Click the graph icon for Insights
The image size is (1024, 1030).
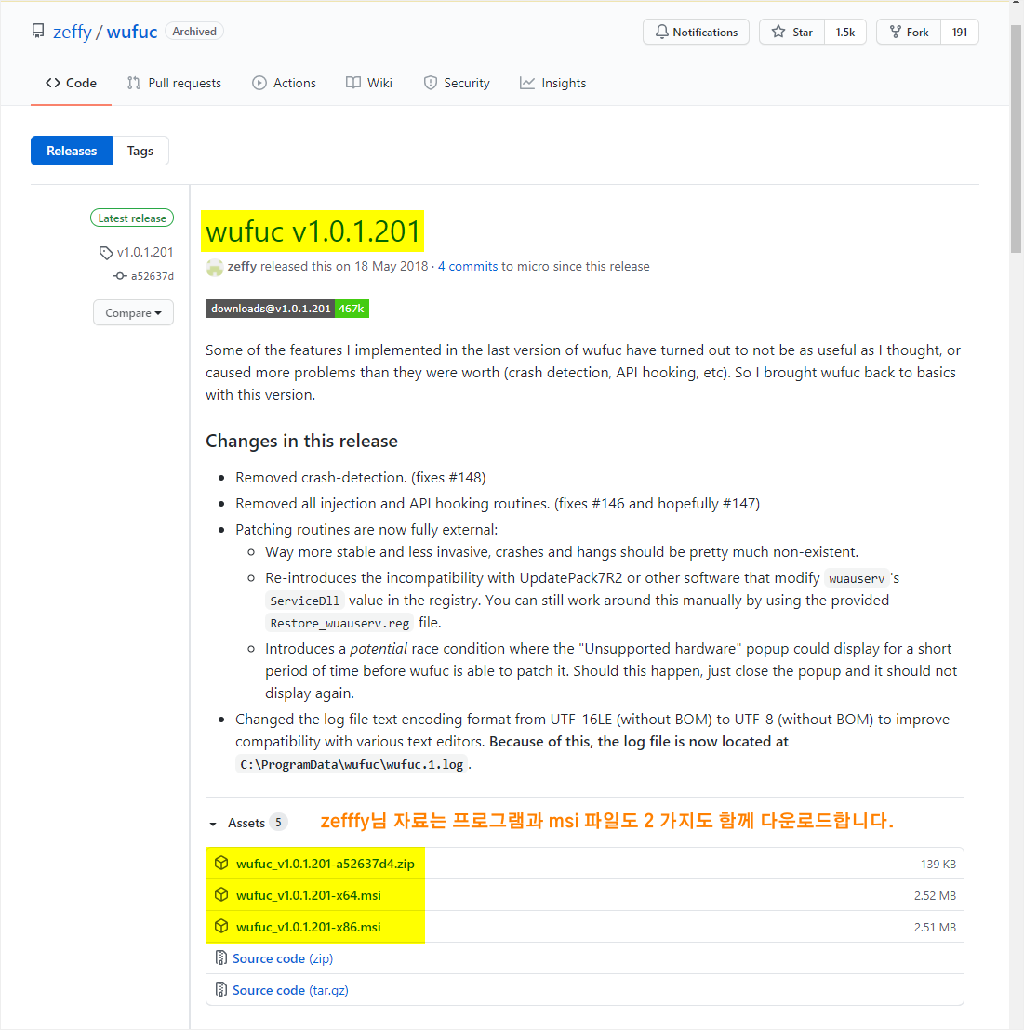[527, 83]
